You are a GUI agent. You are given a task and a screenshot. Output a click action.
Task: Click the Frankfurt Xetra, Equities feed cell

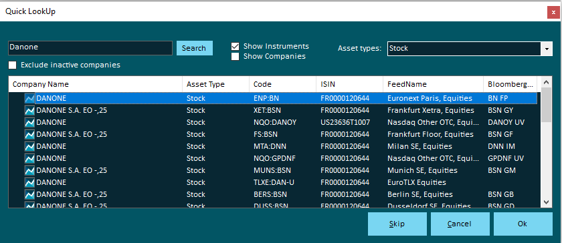(433, 110)
